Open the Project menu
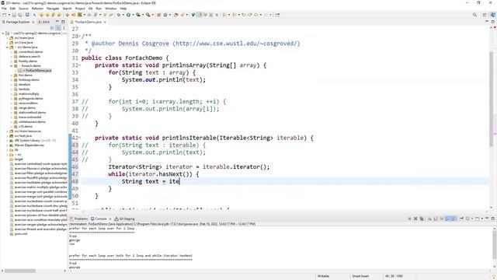Screen dimensions: 497x280 (x=80, y=9)
